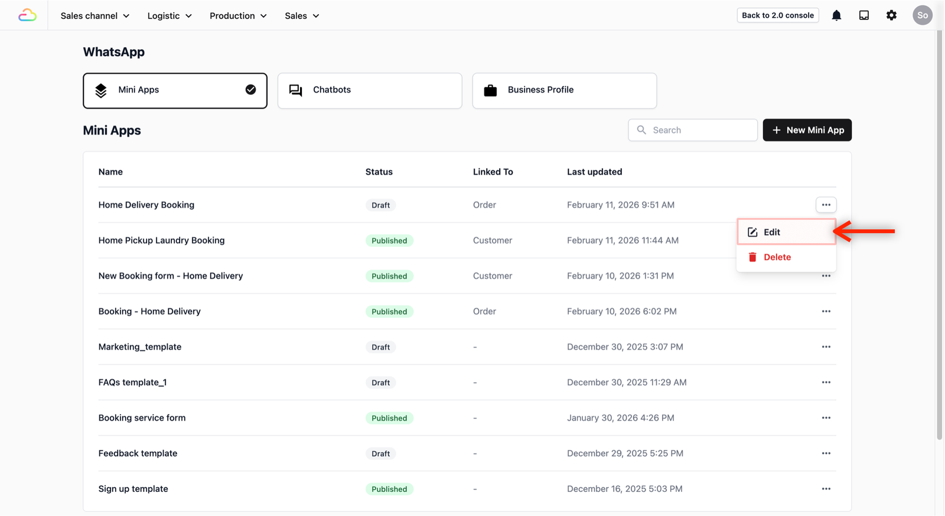Click date December 16, 2025 5:03 PM

coord(625,488)
